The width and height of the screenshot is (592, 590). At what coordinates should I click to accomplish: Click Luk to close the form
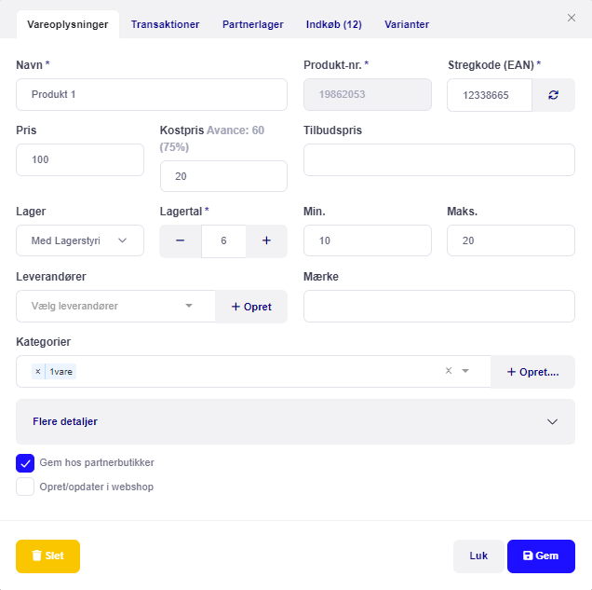[x=478, y=556]
